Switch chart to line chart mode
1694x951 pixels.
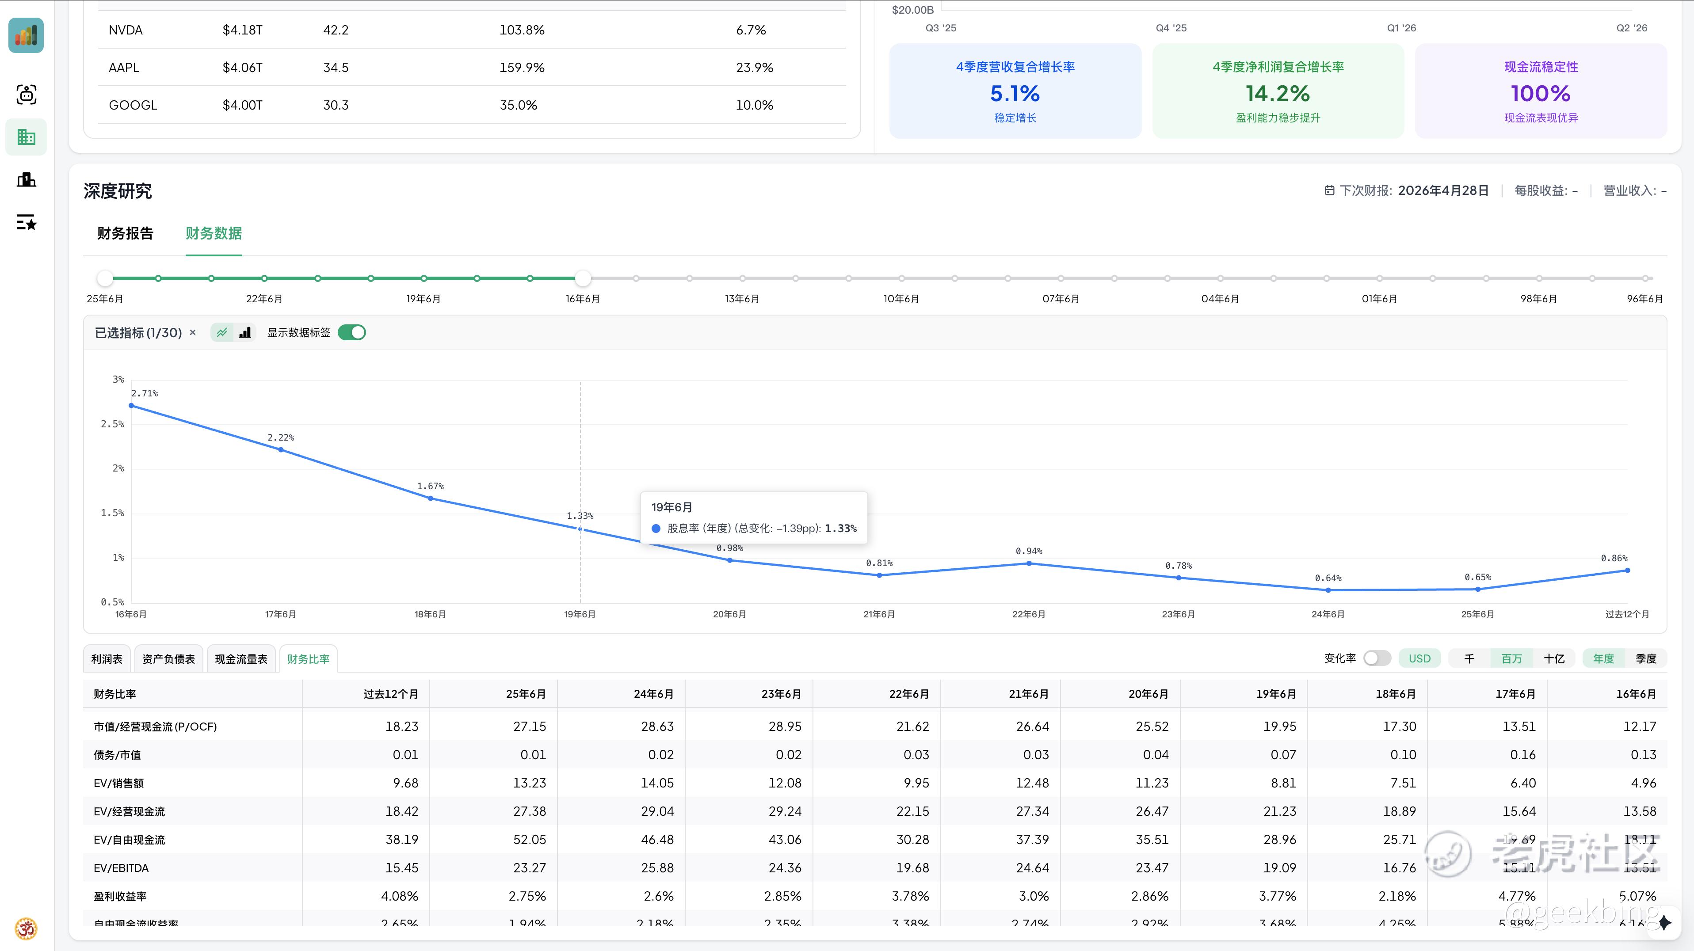[x=222, y=333]
